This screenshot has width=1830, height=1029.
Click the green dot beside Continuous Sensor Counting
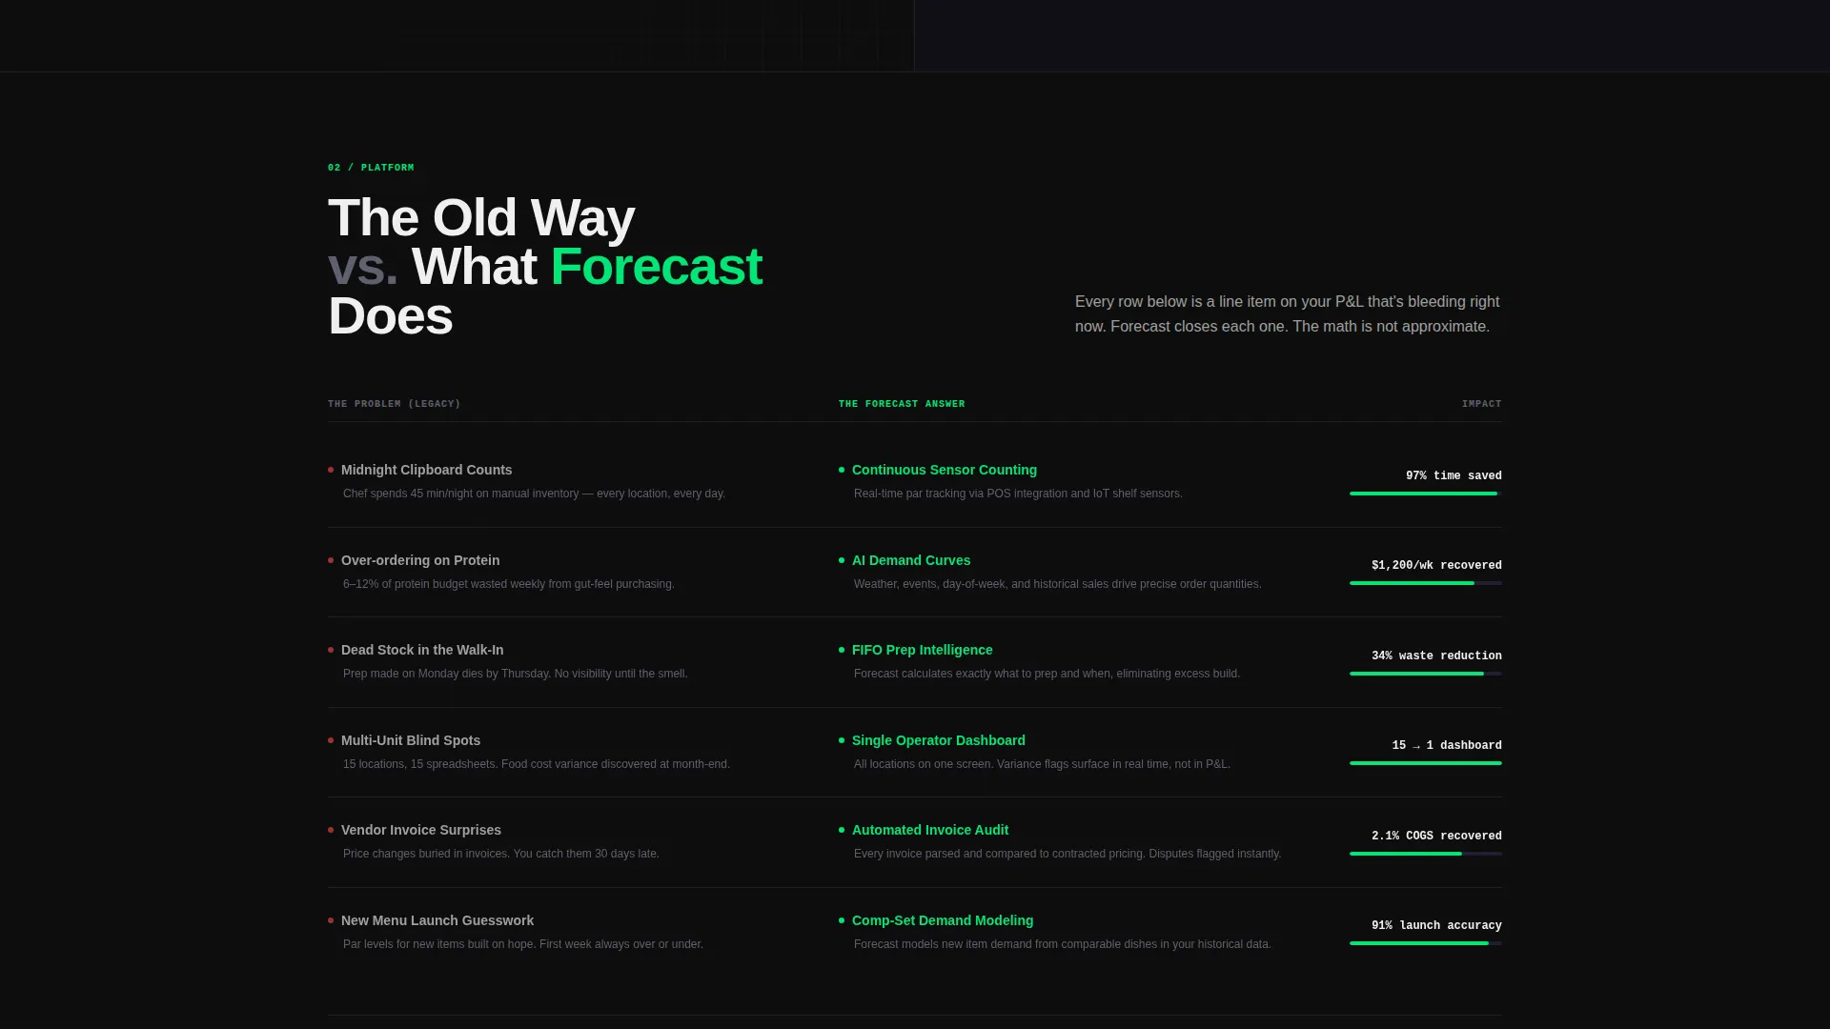[842, 470]
